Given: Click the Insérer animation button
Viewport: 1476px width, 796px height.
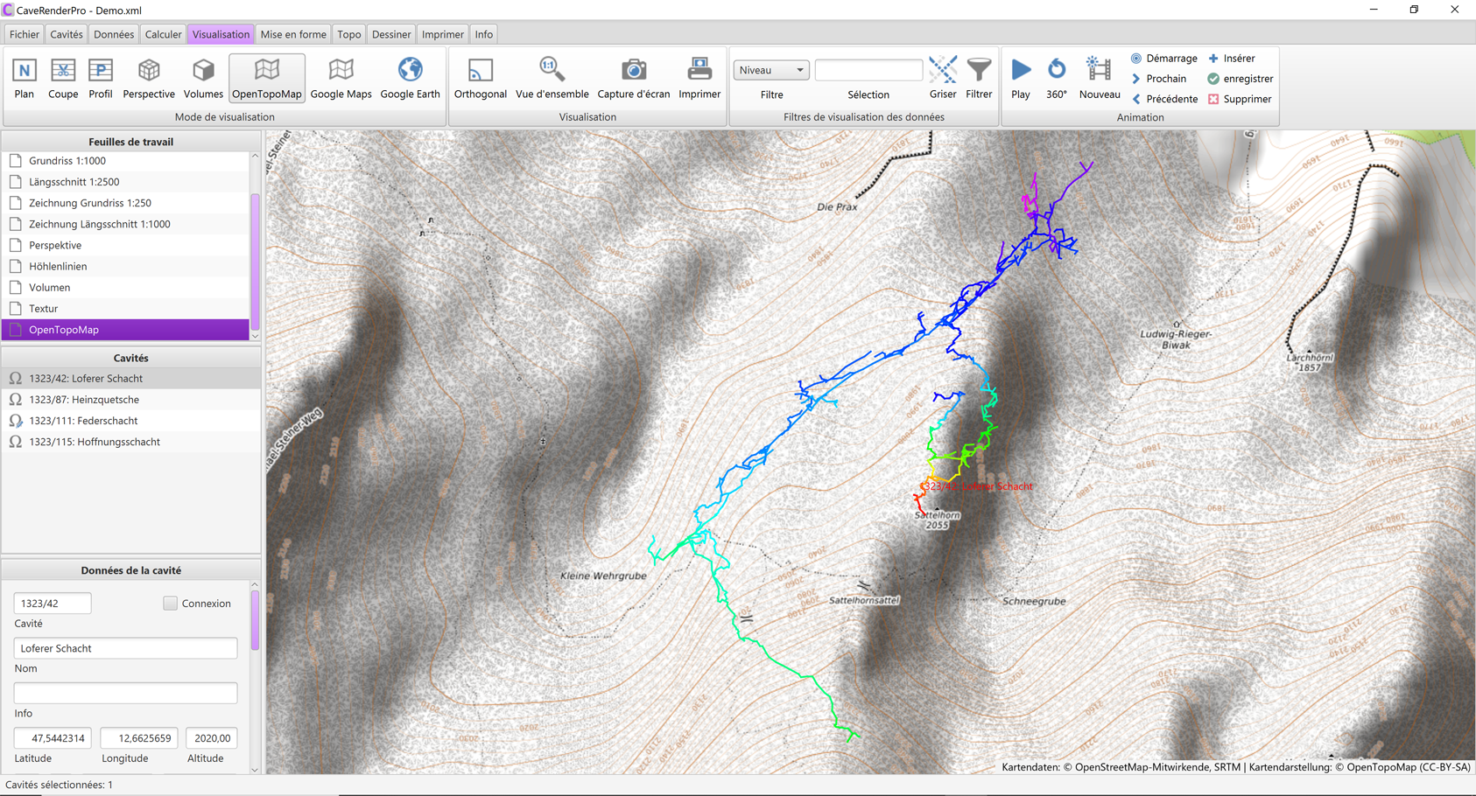Looking at the screenshot, I should (x=1232, y=59).
